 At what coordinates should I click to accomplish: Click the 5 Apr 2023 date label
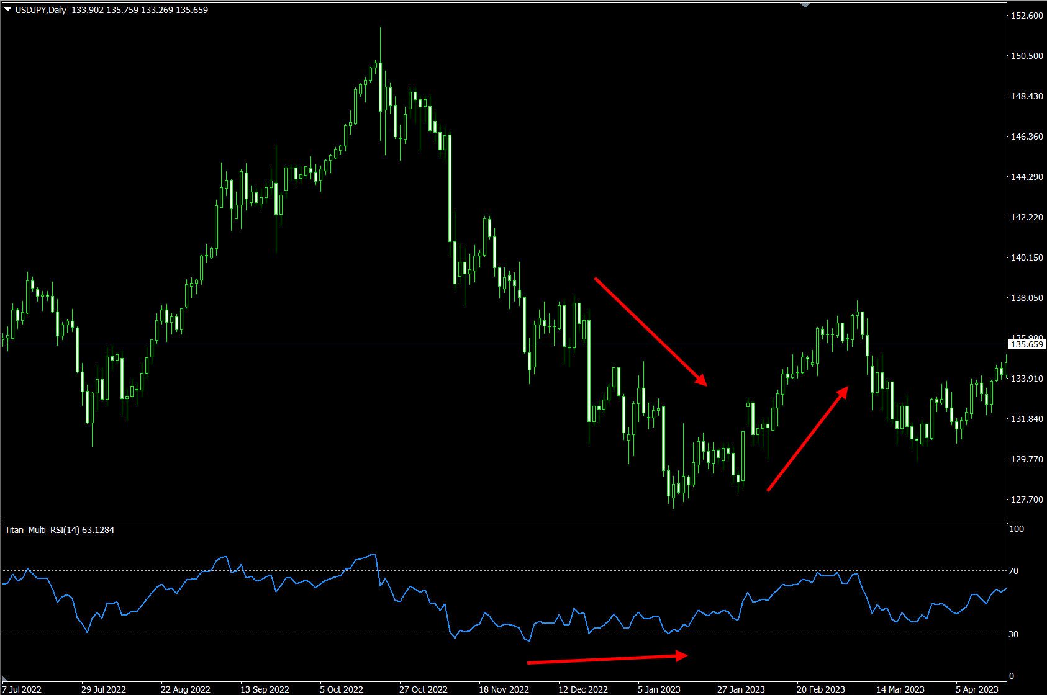(977, 689)
